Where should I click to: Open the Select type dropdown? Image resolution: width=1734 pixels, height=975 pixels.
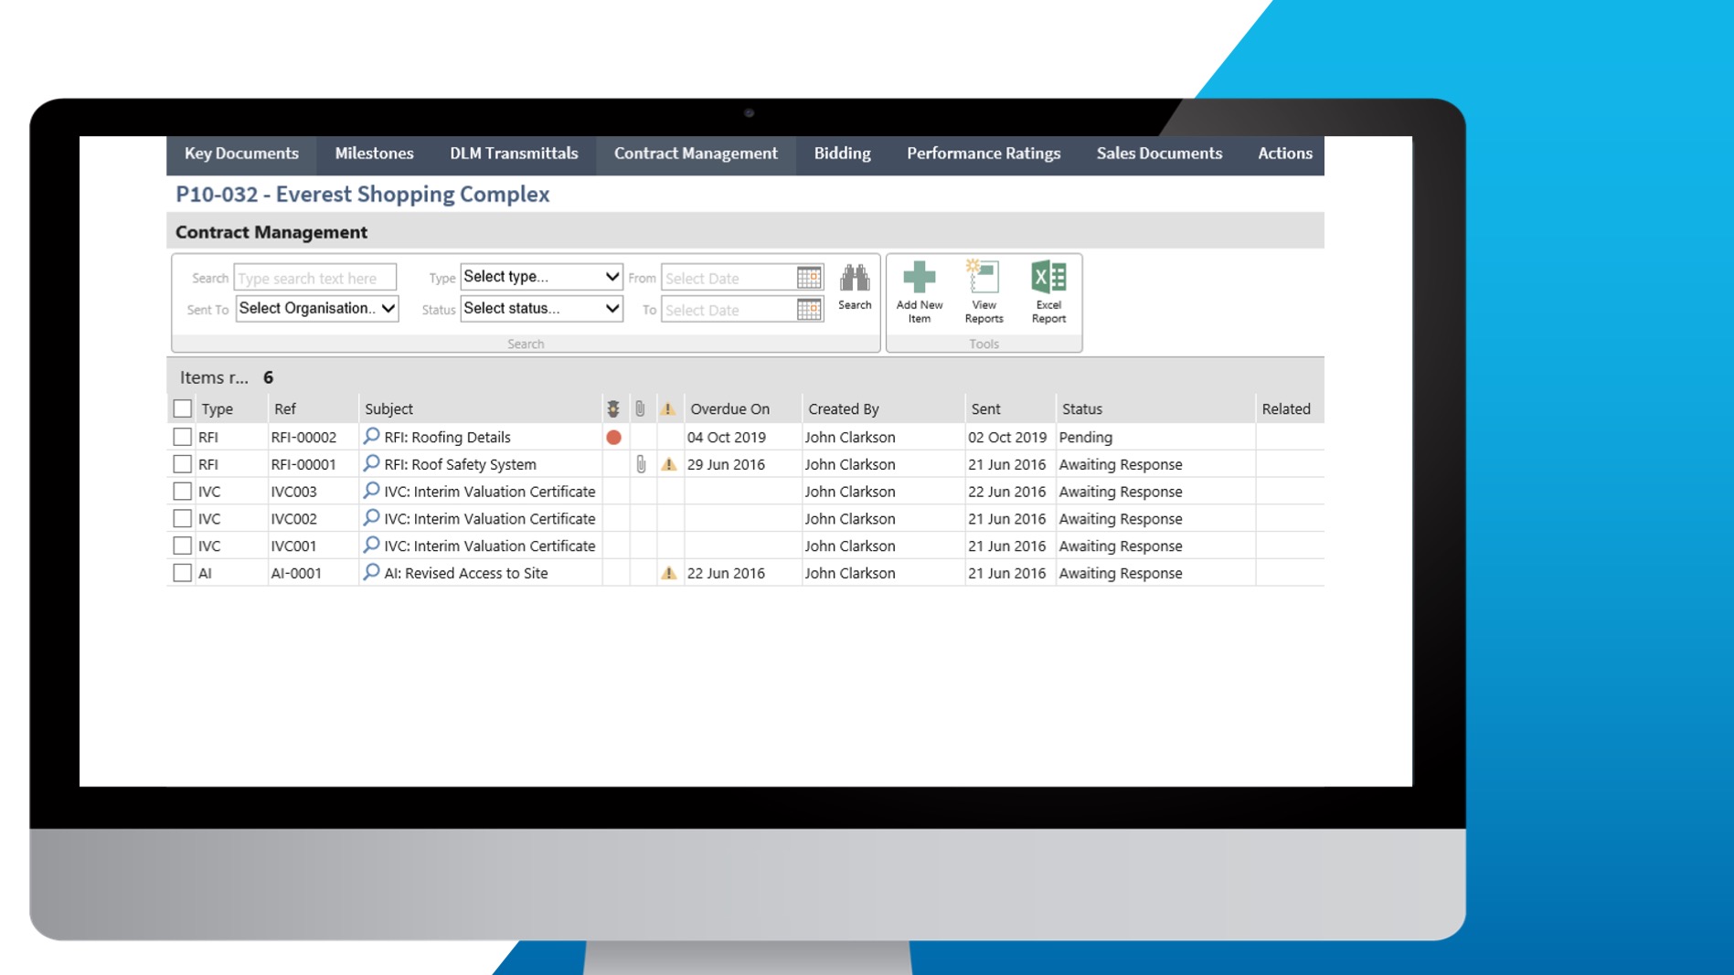point(541,277)
